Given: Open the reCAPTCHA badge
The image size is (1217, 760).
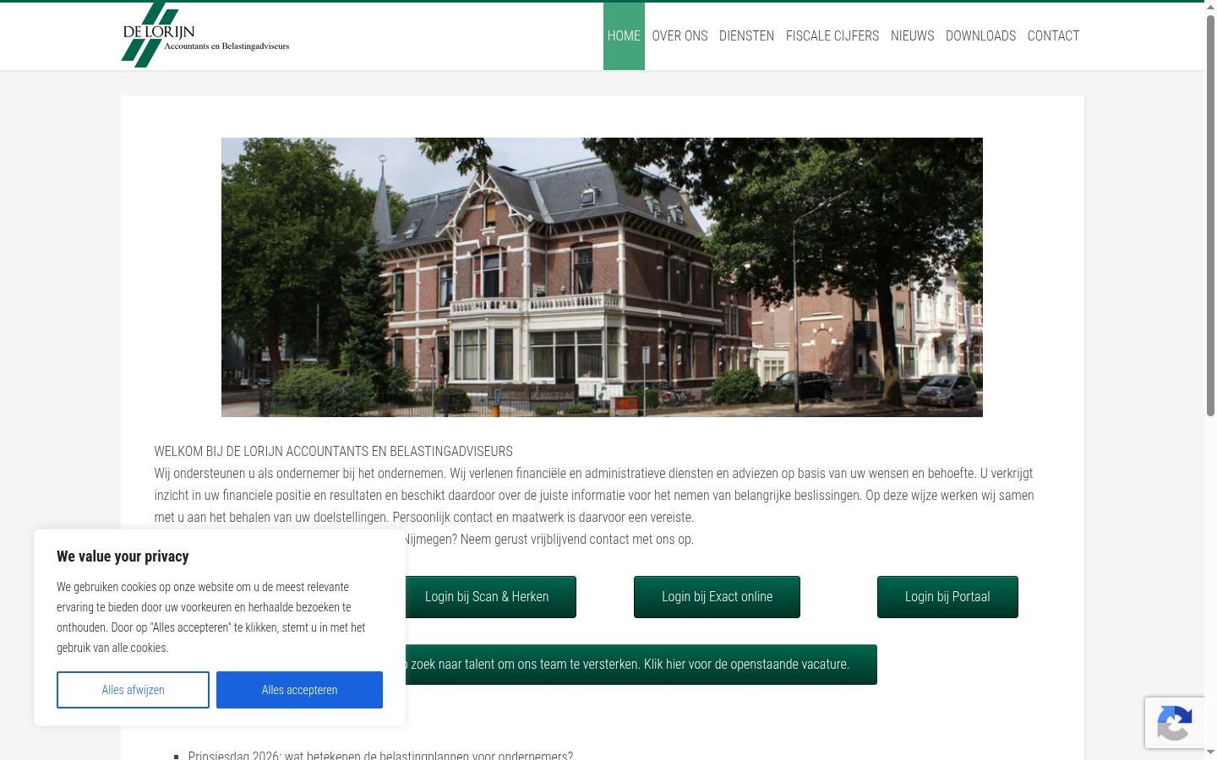Looking at the screenshot, I should [1175, 723].
